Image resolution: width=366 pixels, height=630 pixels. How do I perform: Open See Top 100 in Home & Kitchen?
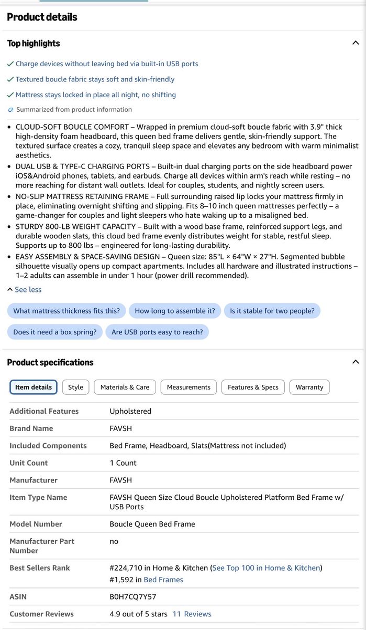point(266,568)
